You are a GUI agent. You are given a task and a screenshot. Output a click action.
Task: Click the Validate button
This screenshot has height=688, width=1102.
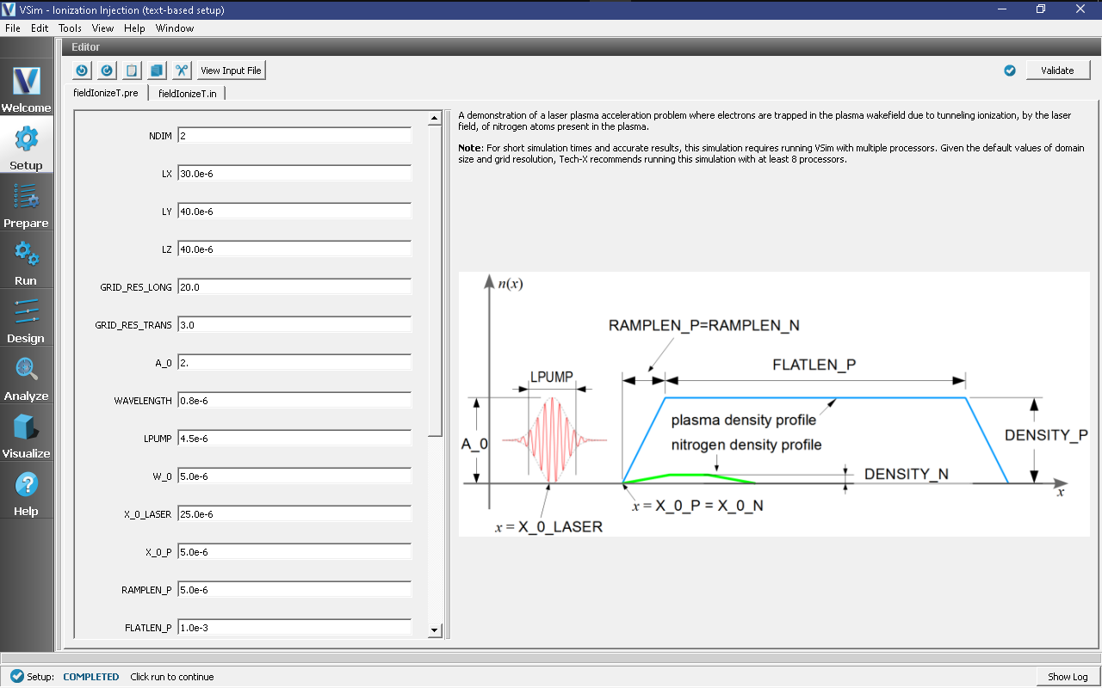coord(1057,71)
